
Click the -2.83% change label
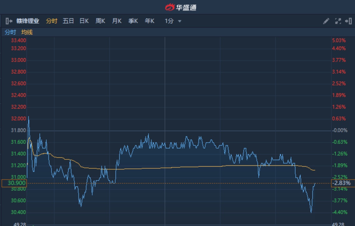pyautogui.click(x=343, y=183)
